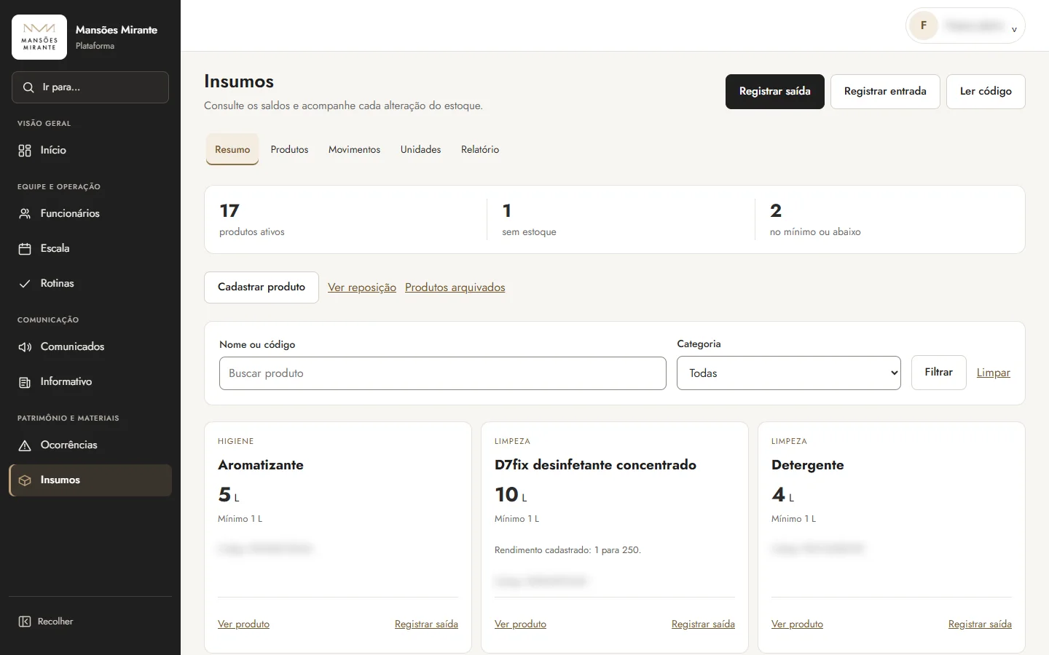
Task: Click the Recolher sidebar collapse icon
Action: (25, 622)
